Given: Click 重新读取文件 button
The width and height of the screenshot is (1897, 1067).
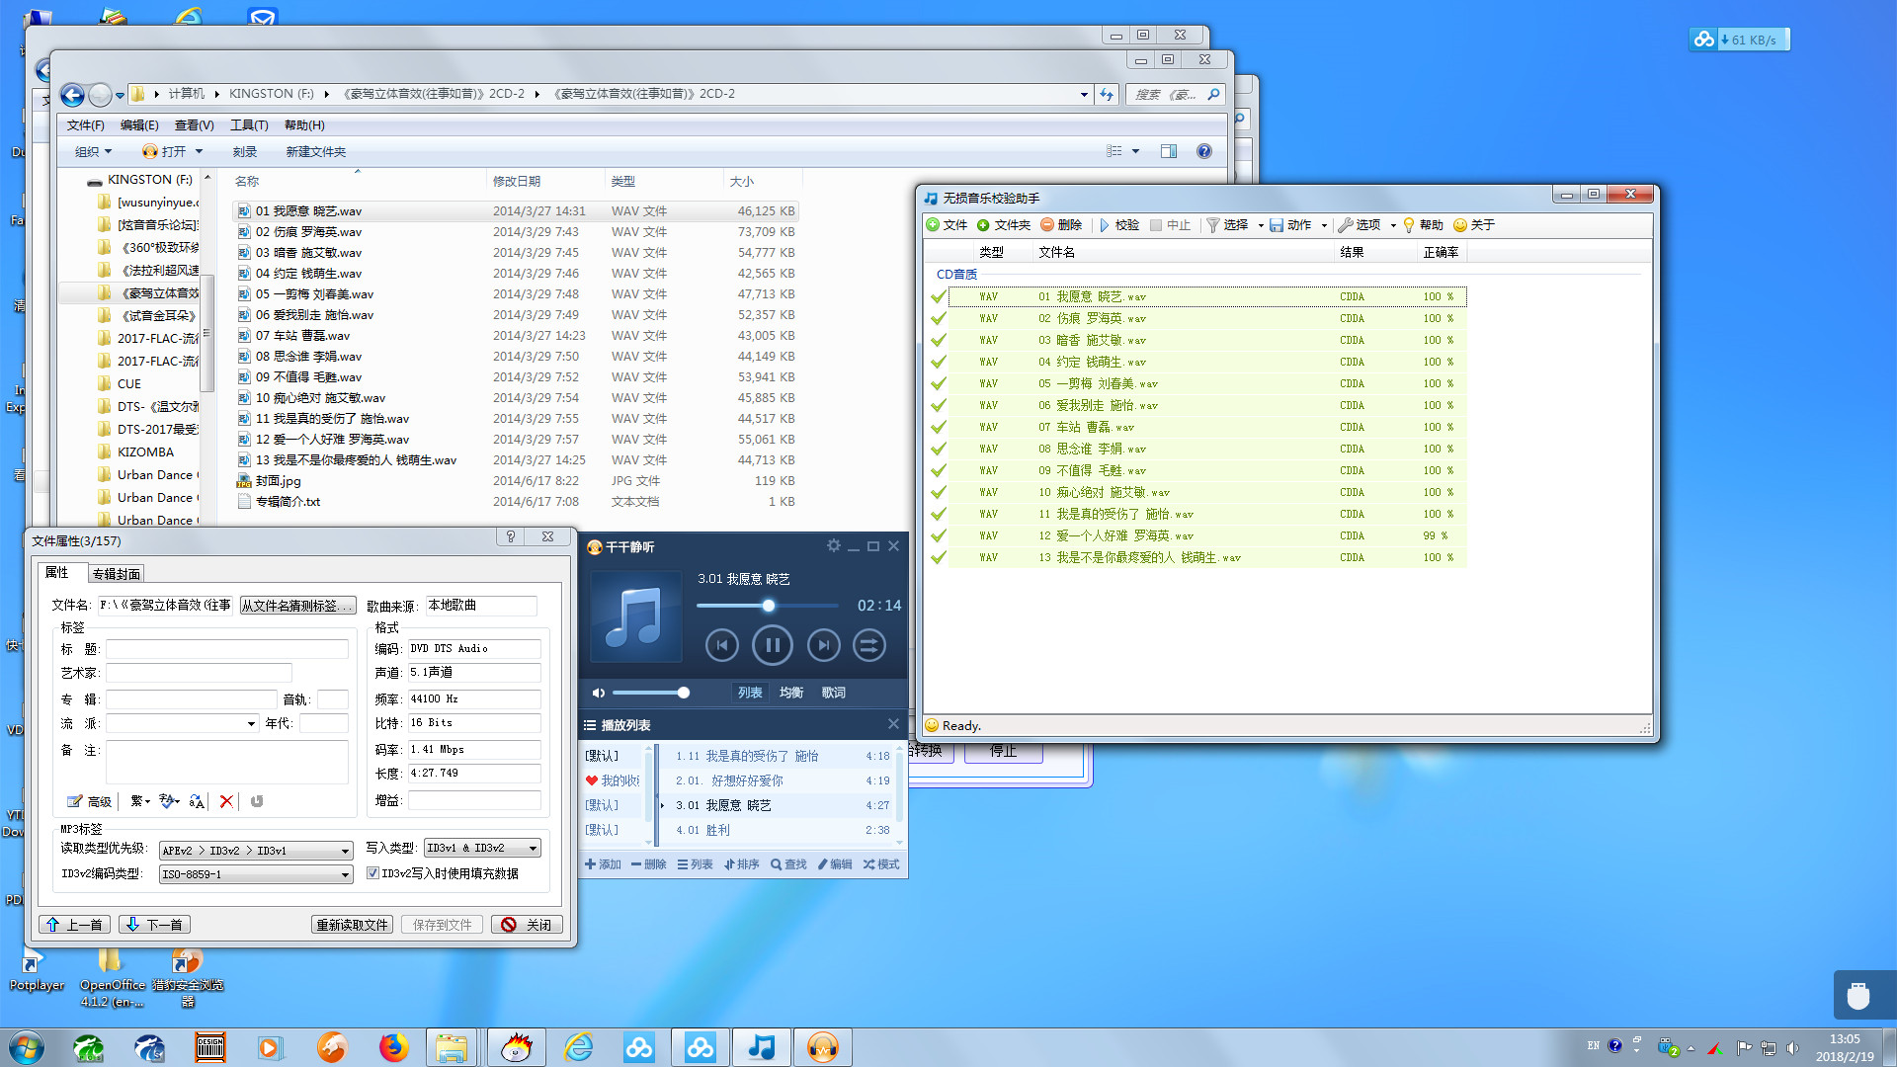Looking at the screenshot, I should click(x=353, y=925).
